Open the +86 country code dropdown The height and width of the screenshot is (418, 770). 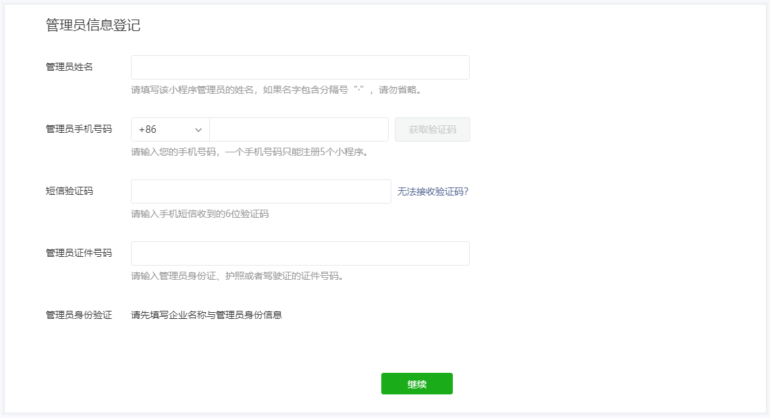(x=170, y=129)
